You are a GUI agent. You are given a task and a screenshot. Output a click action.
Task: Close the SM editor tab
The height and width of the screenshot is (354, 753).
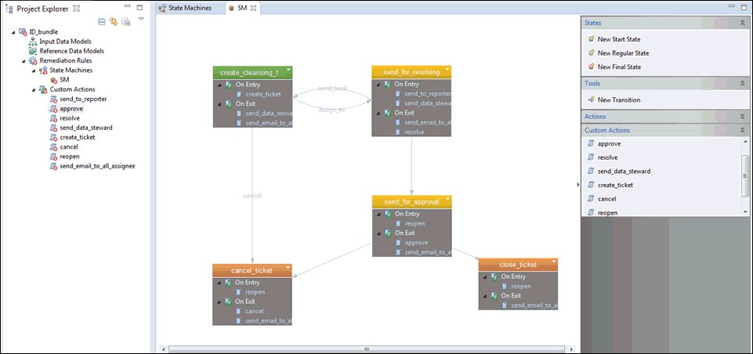(x=254, y=8)
